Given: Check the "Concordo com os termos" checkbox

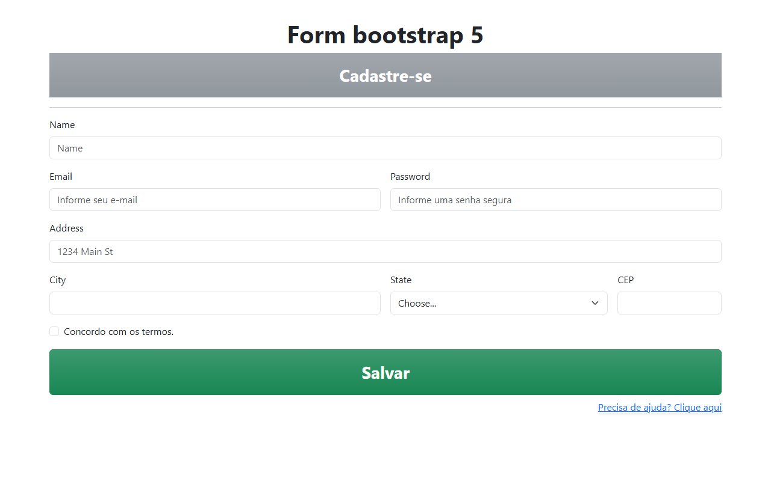Looking at the screenshot, I should pos(54,331).
